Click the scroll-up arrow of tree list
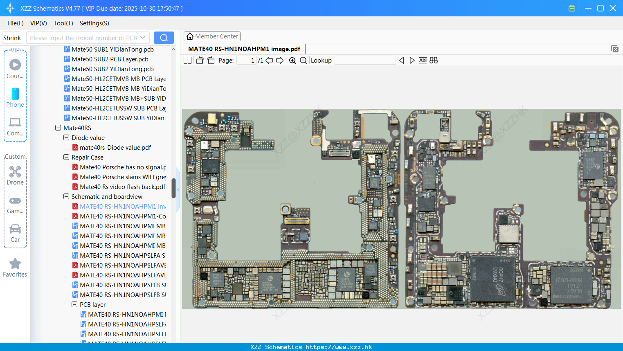Viewport: 623px width, 351px height. click(173, 49)
